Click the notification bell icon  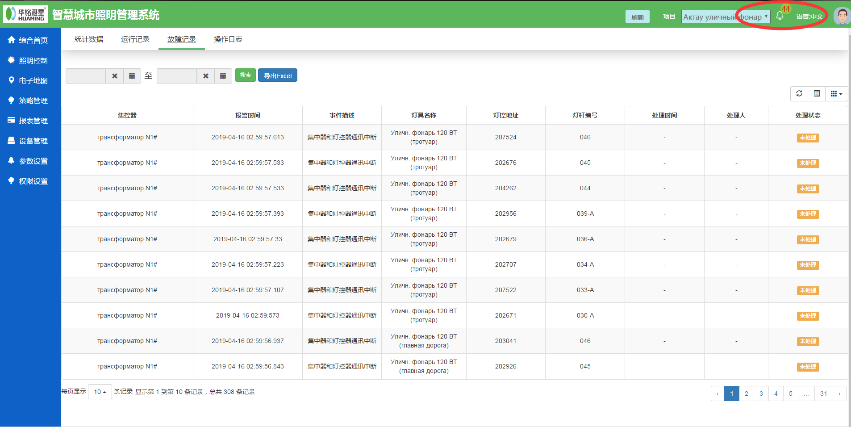780,16
